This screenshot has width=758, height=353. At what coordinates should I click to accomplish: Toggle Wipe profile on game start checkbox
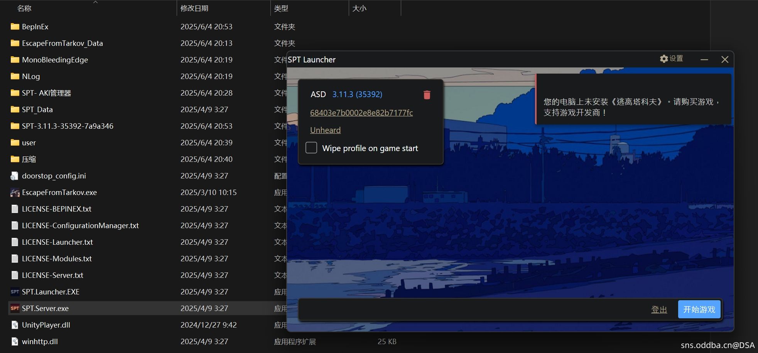(x=311, y=148)
